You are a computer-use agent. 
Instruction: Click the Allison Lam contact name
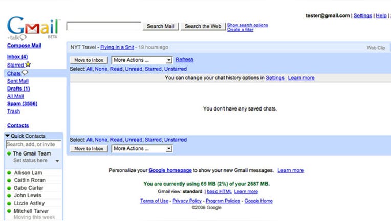pos(28,173)
